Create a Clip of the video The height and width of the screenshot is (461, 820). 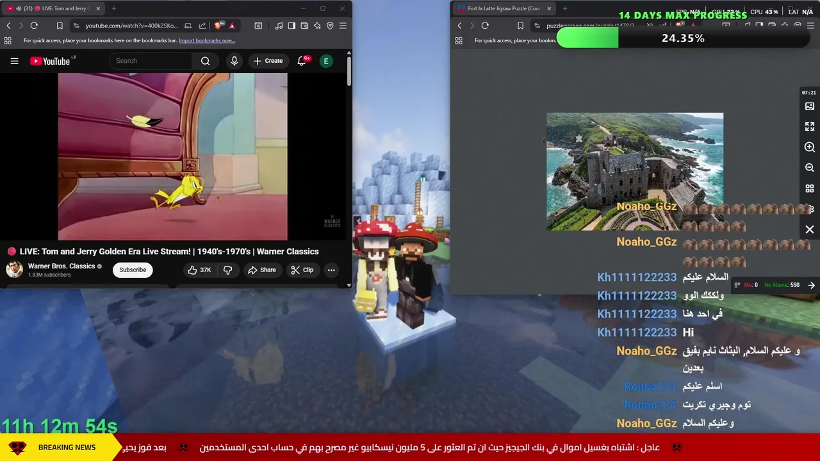coord(302,270)
